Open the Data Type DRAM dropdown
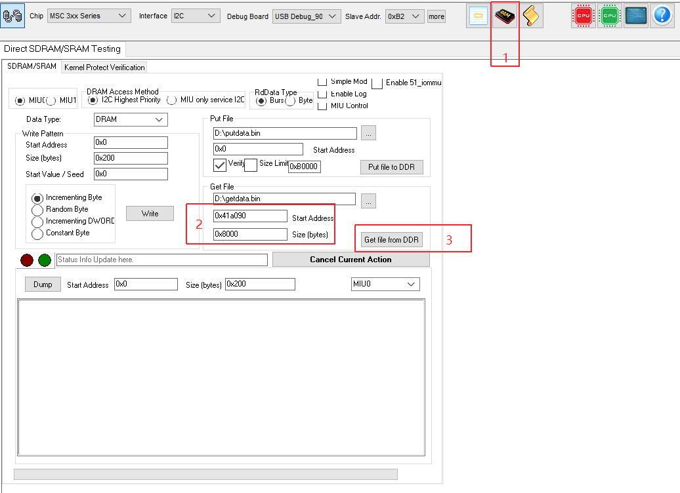The image size is (680, 493). (131, 119)
